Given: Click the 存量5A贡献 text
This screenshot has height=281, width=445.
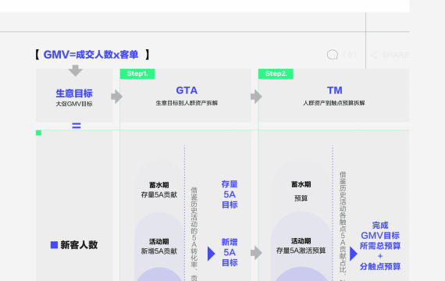Looking at the screenshot, I should (x=159, y=194).
